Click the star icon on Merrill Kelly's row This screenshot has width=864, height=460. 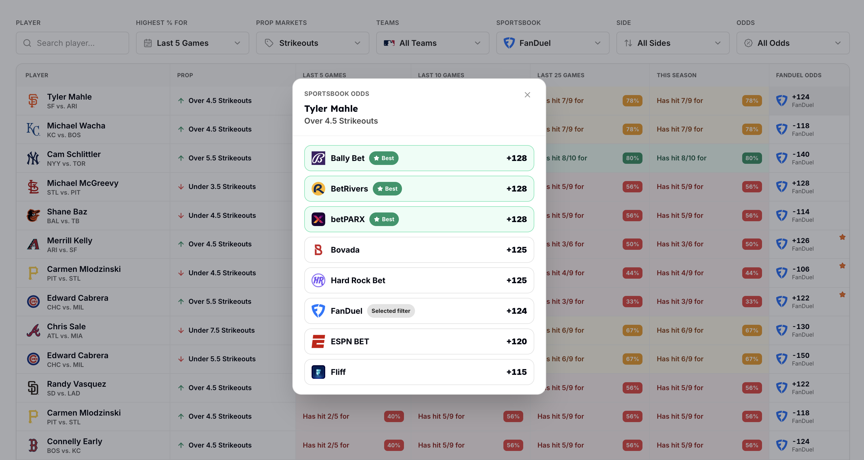tap(842, 237)
